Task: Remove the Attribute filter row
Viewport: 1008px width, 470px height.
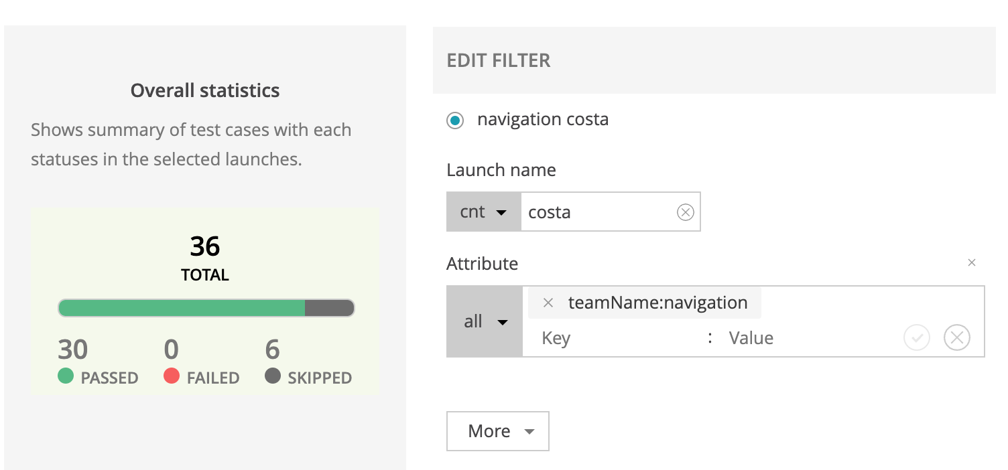Action: pyautogui.click(x=971, y=263)
